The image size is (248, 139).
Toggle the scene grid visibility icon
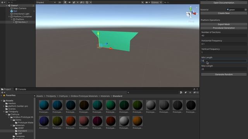[87, 2]
